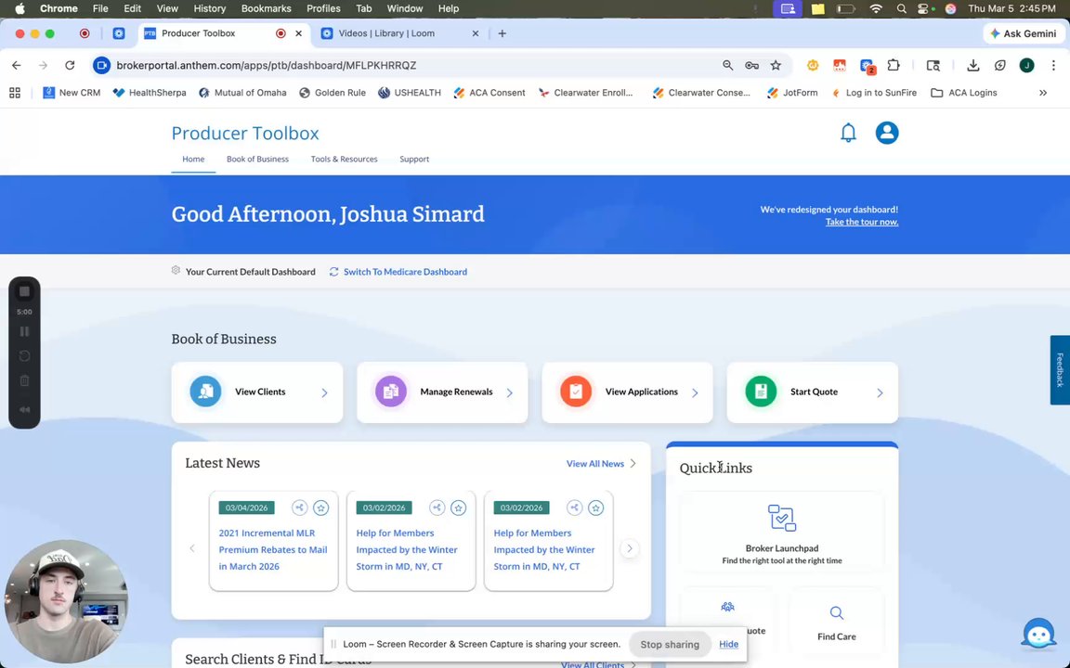Open 2021 Incremental MLR Premium Rebates article

(273, 549)
